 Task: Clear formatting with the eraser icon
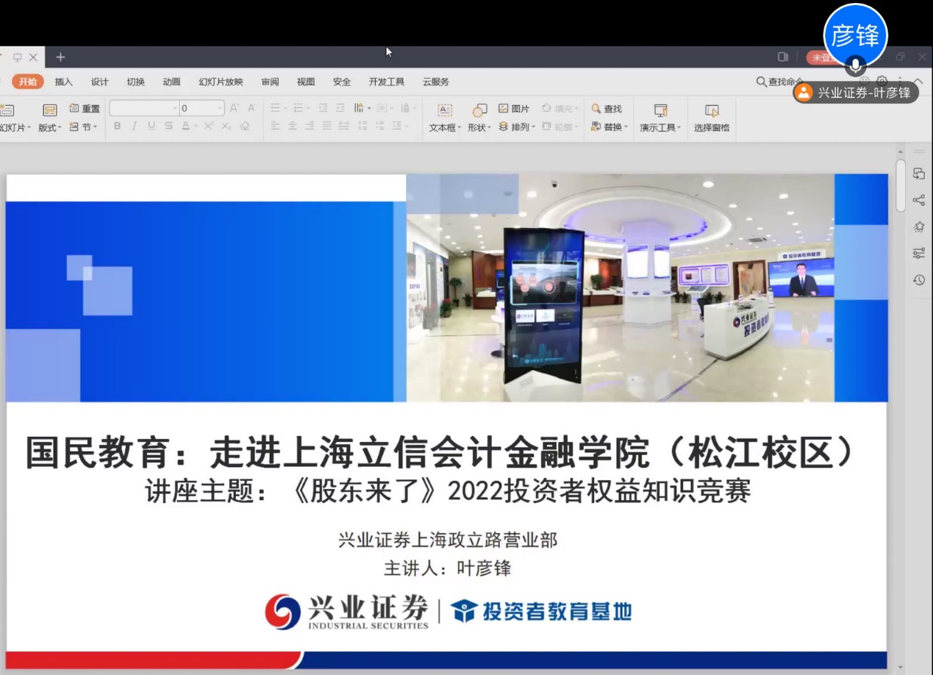click(245, 126)
